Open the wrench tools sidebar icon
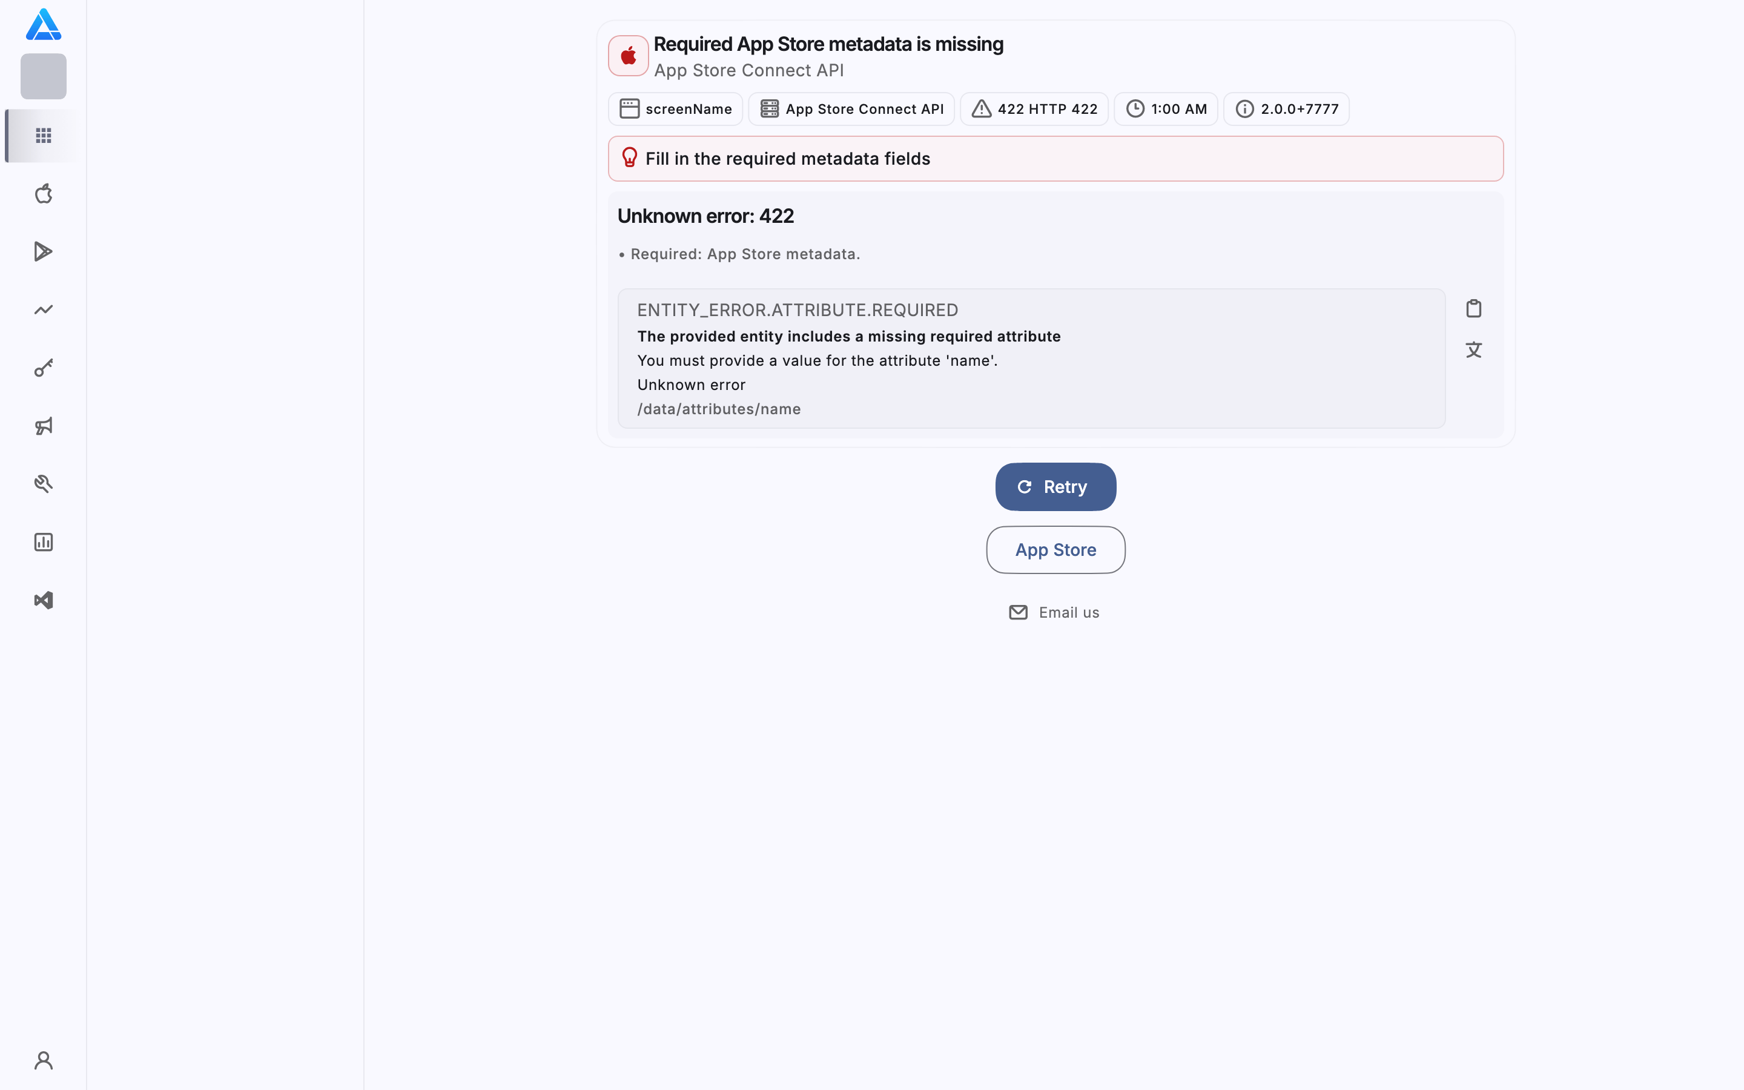This screenshot has height=1090, width=1744. click(x=43, y=484)
